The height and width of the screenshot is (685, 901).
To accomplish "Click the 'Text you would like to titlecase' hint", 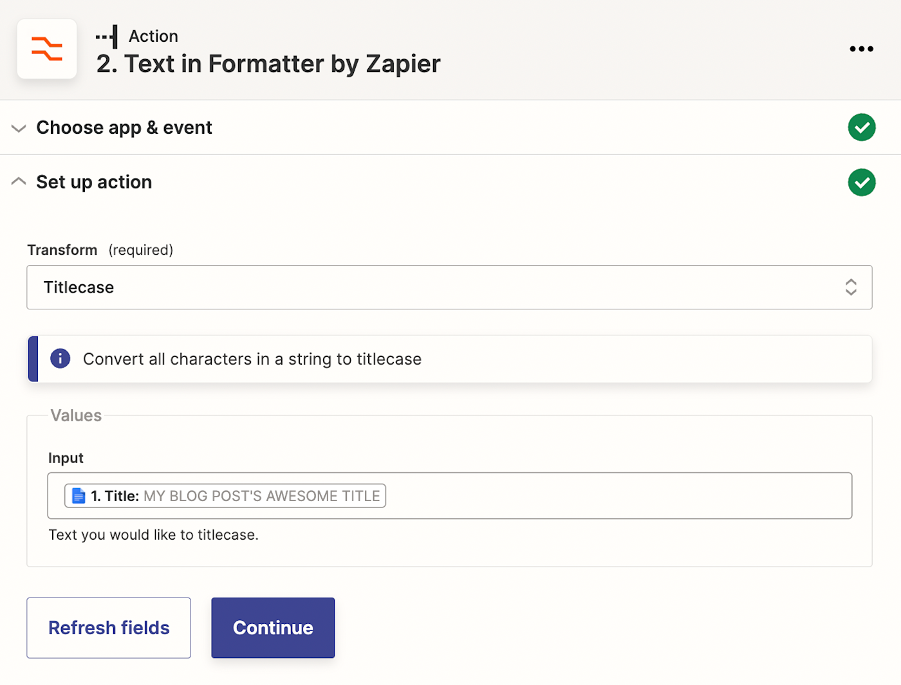I will tap(153, 534).
